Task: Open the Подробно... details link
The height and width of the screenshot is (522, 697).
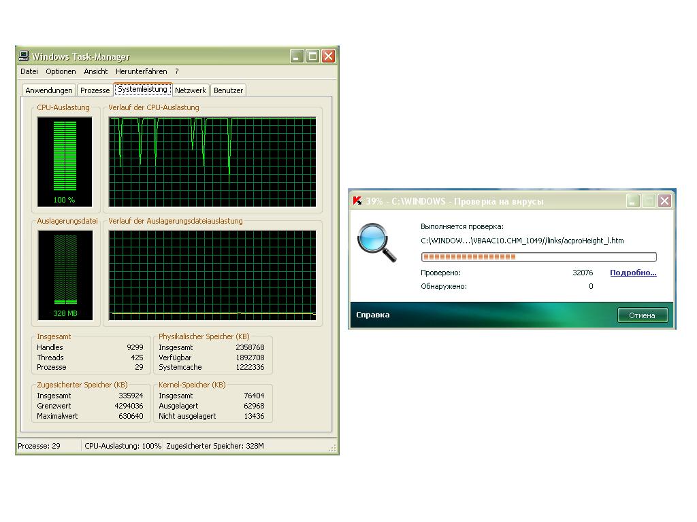Action: tap(633, 273)
